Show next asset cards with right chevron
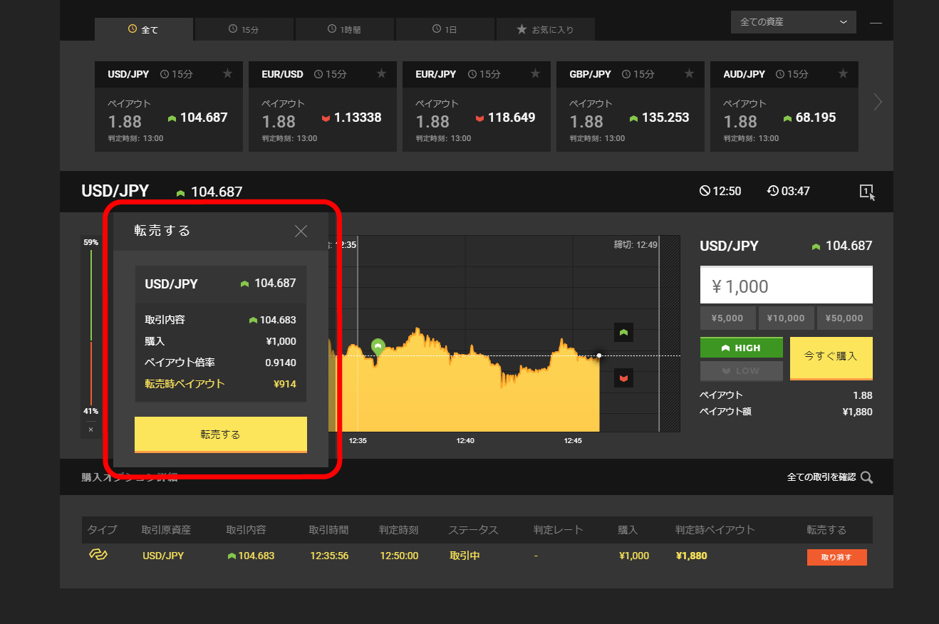939x624 pixels. (878, 103)
